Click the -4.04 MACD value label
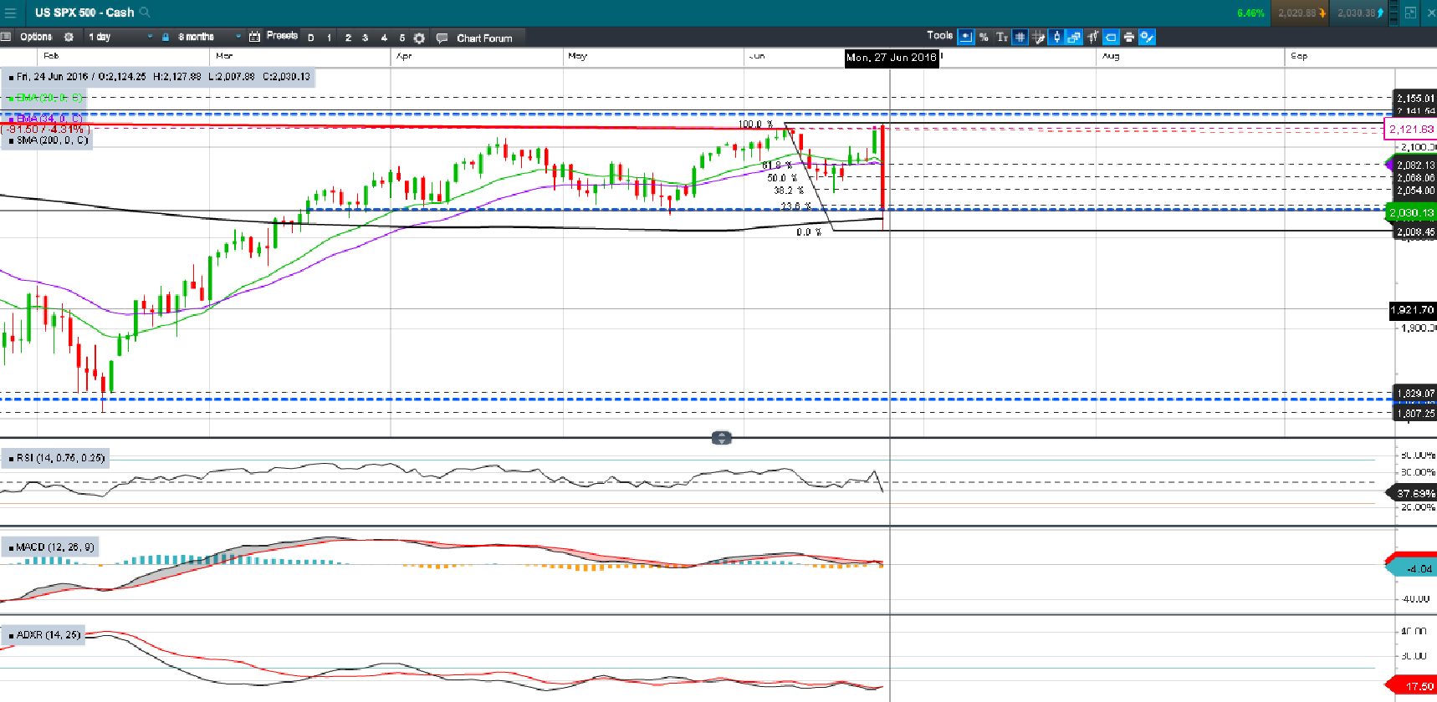This screenshot has height=702, width=1437. pyautogui.click(x=1414, y=568)
